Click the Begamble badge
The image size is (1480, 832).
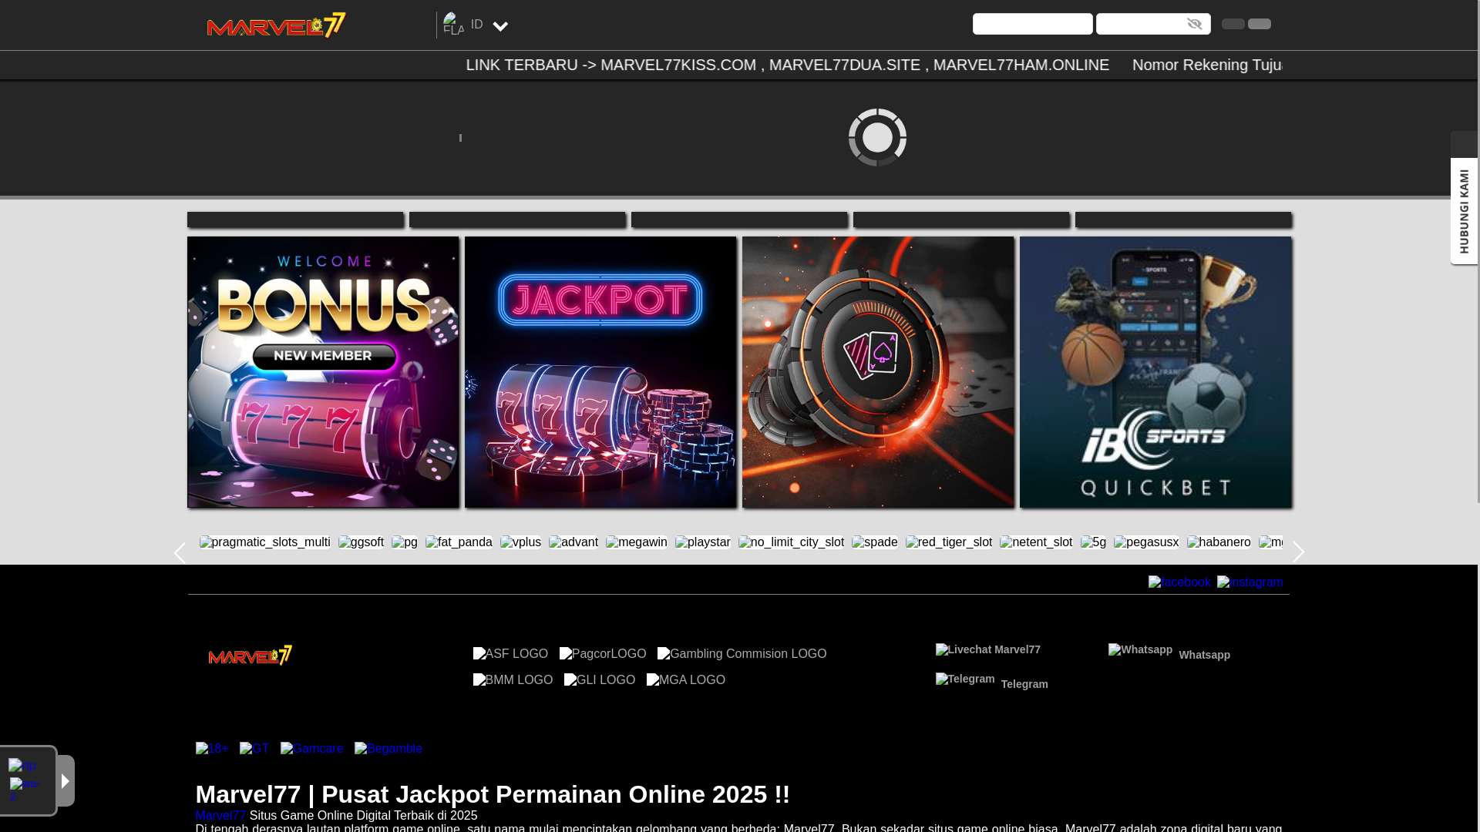click(388, 749)
